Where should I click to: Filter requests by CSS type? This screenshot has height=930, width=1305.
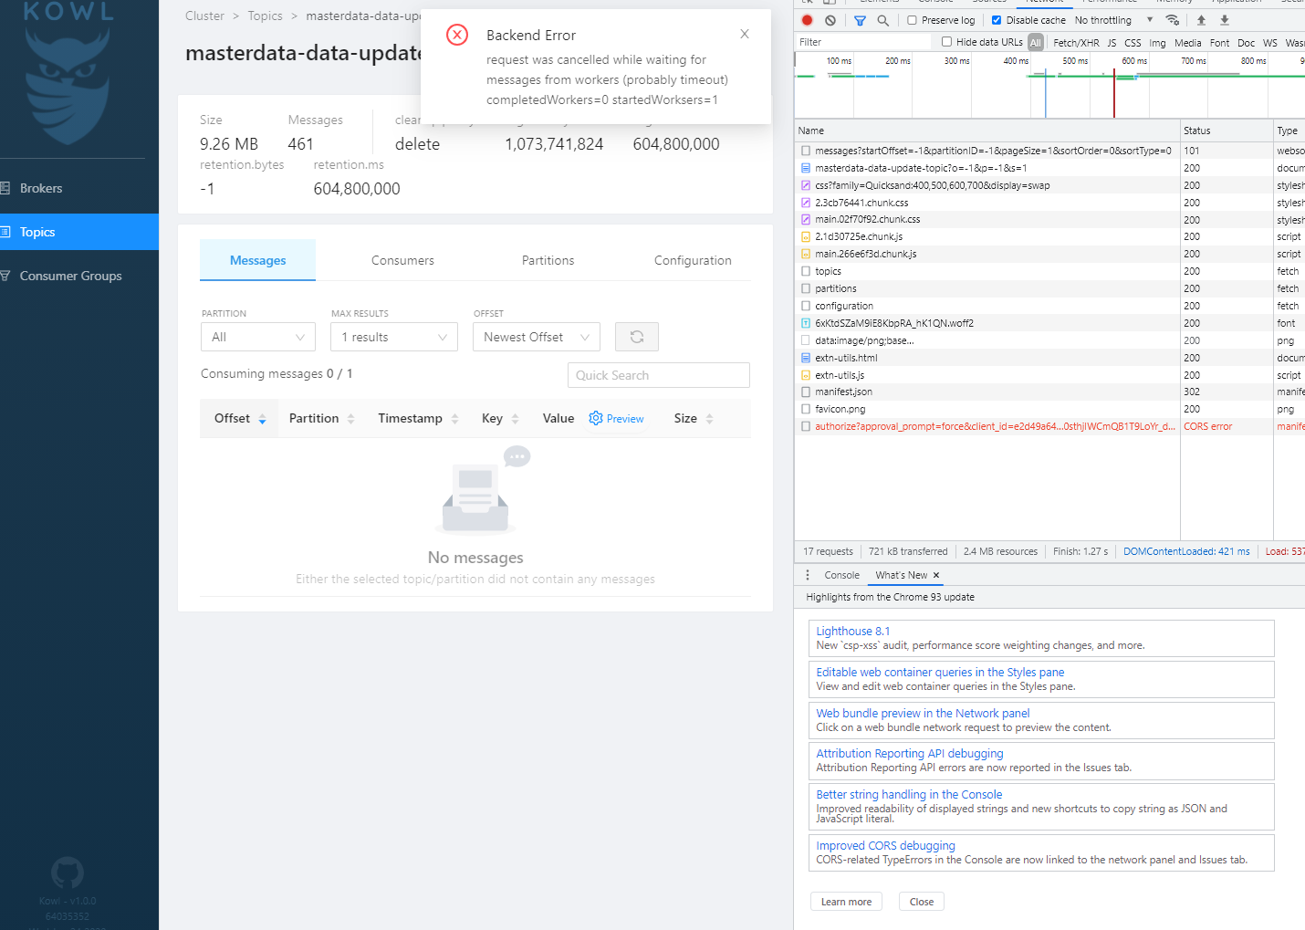1133,43
